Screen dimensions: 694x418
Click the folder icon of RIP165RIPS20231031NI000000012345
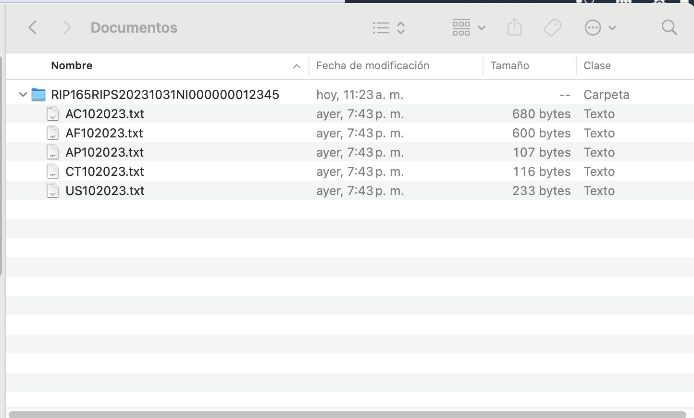pyautogui.click(x=38, y=95)
